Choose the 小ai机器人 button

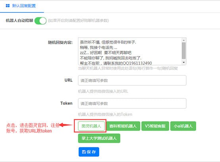[183, 126]
